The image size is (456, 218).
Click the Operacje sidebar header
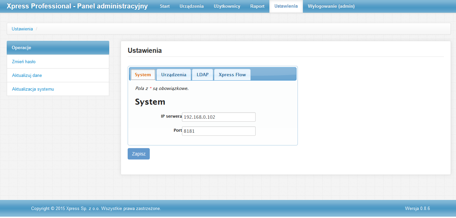pyautogui.click(x=58, y=48)
